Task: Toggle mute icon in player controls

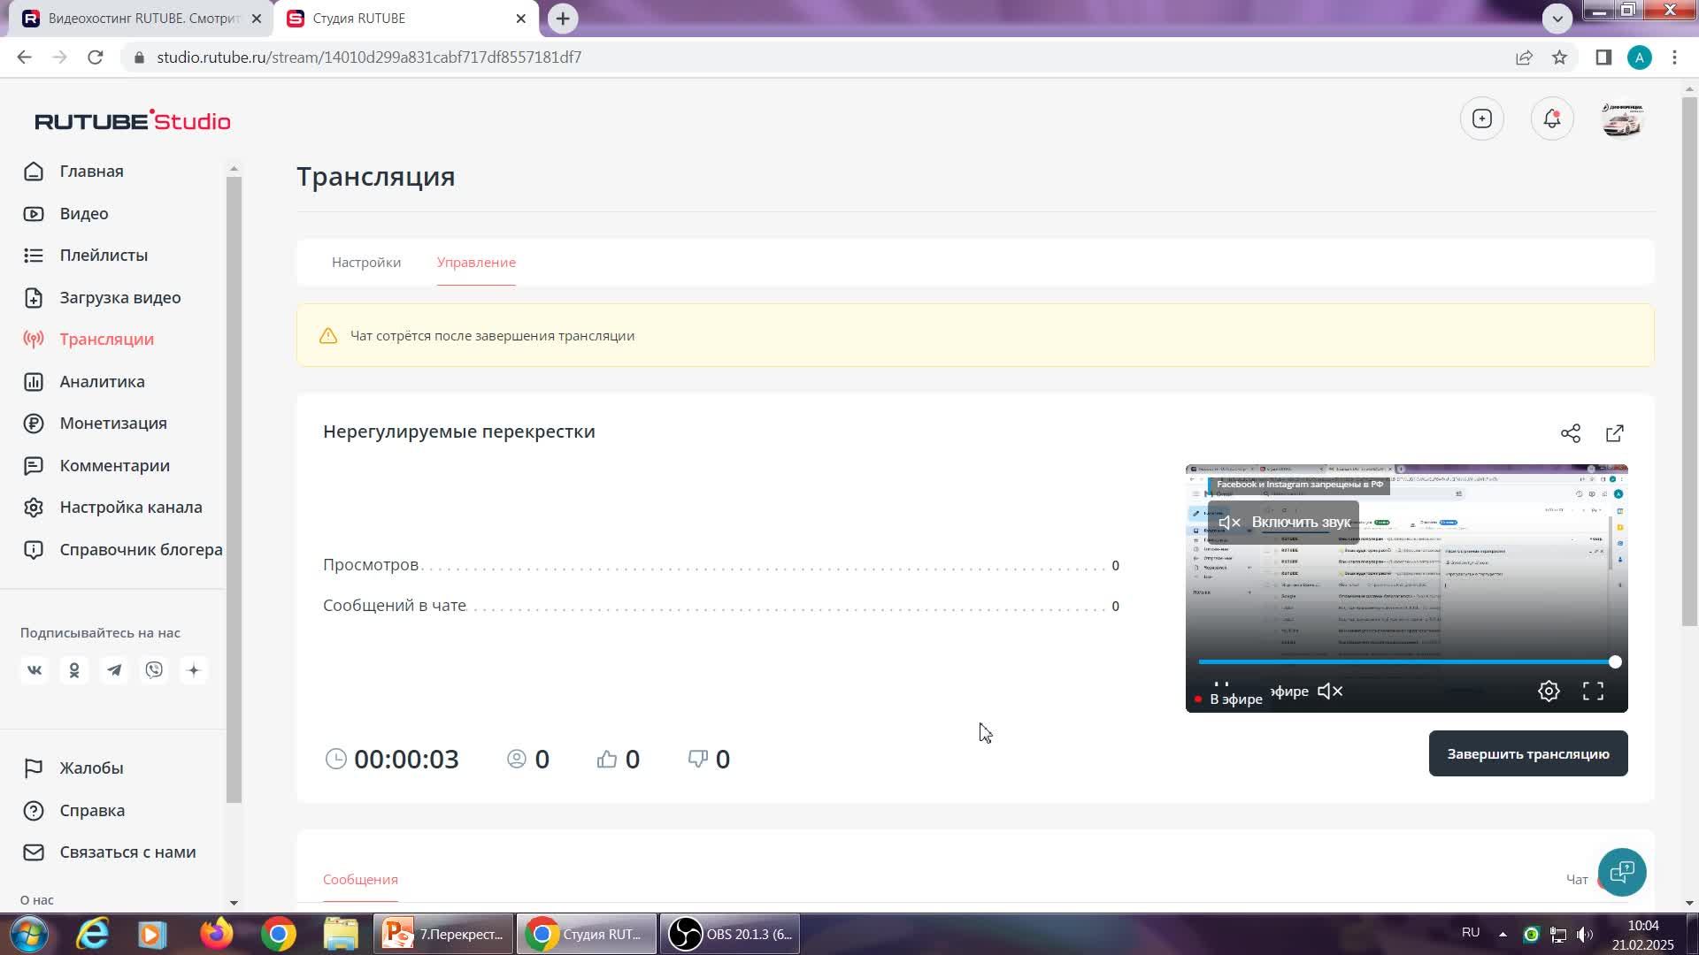Action: (1330, 691)
